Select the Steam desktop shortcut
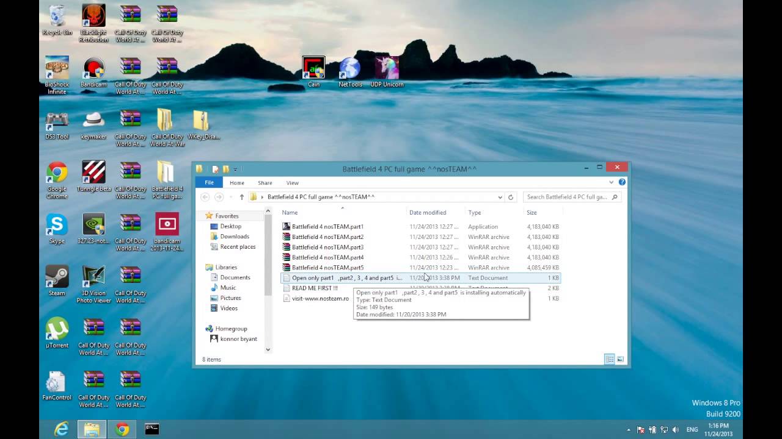Screen dimensions: 782x439 [x=57, y=280]
